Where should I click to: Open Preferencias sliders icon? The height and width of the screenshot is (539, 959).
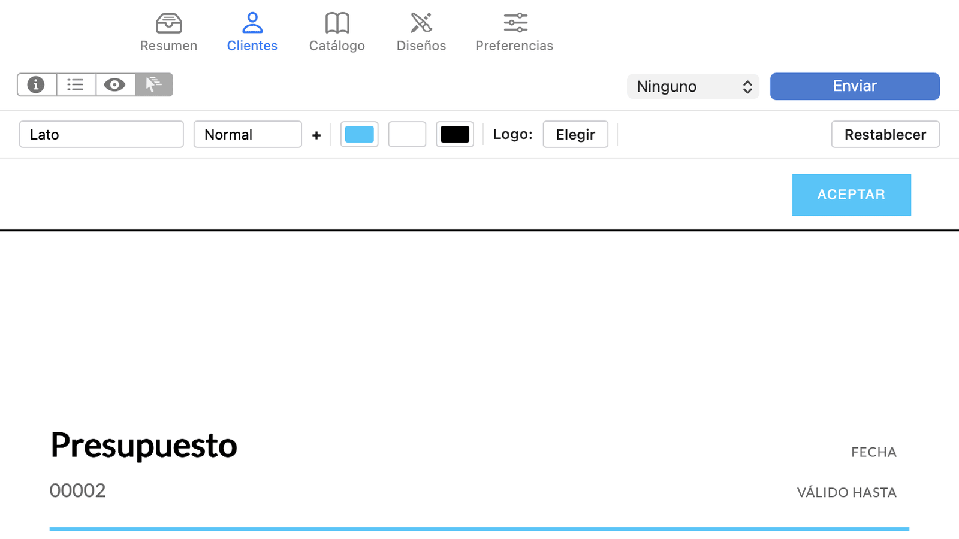(x=515, y=23)
